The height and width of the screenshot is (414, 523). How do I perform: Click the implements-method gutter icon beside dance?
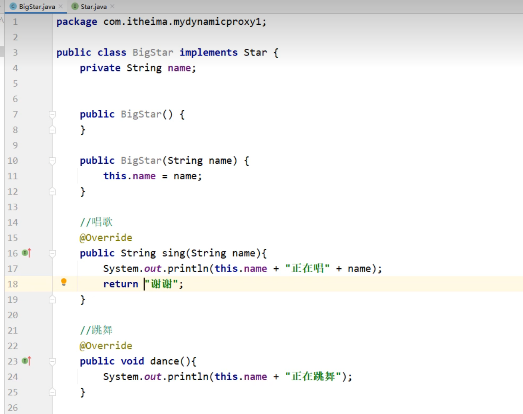point(26,361)
